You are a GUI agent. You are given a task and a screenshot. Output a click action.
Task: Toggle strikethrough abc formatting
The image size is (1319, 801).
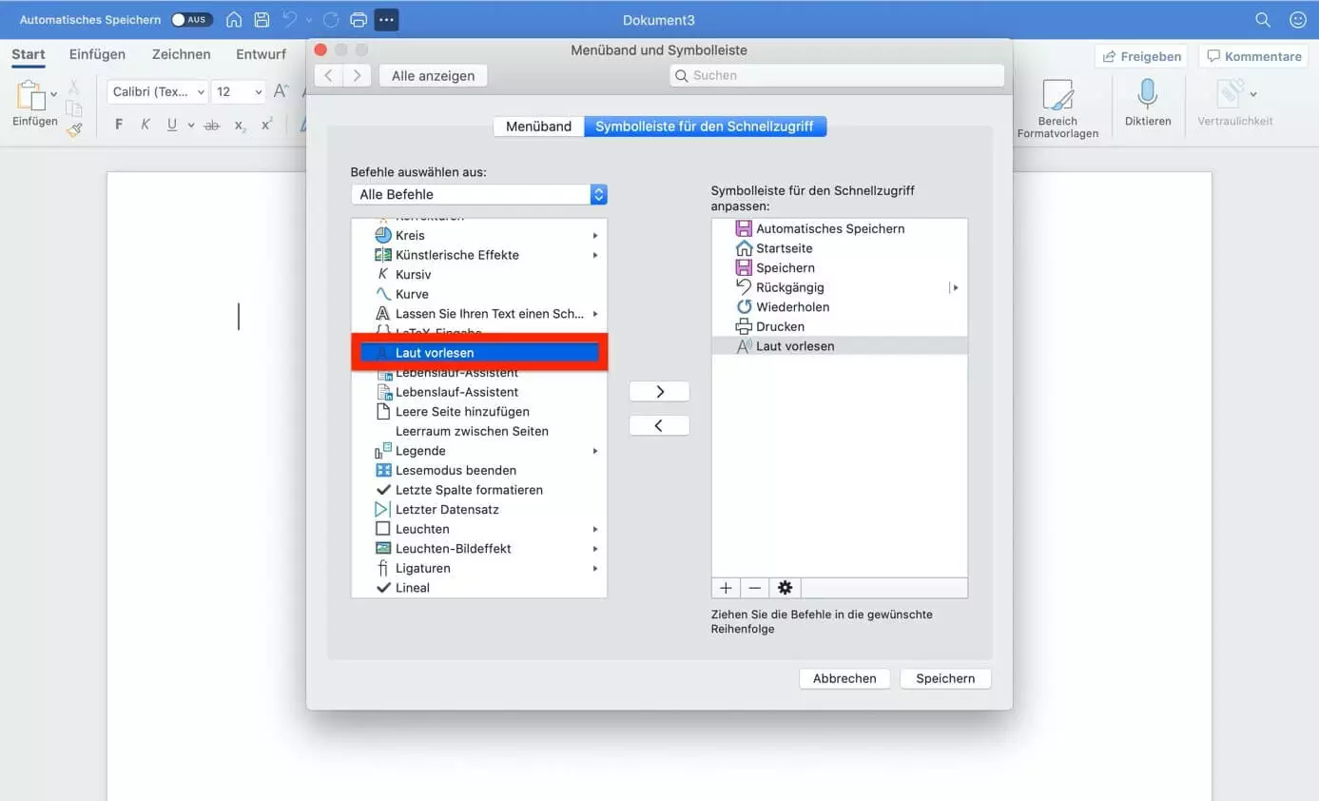click(x=212, y=125)
